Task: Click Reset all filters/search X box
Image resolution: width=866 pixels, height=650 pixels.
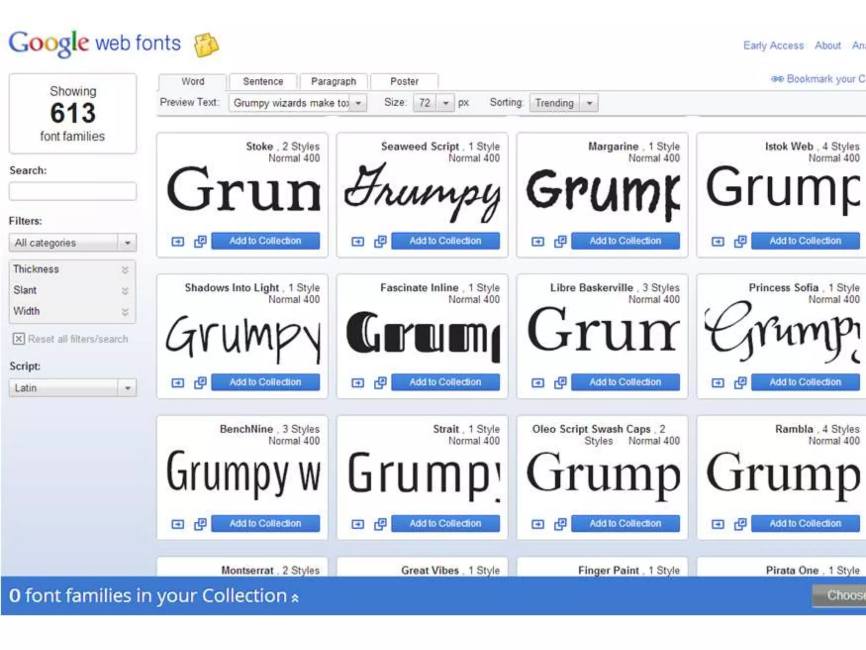Action: click(19, 339)
